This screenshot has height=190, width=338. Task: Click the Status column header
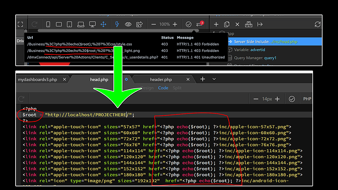click(x=167, y=38)
